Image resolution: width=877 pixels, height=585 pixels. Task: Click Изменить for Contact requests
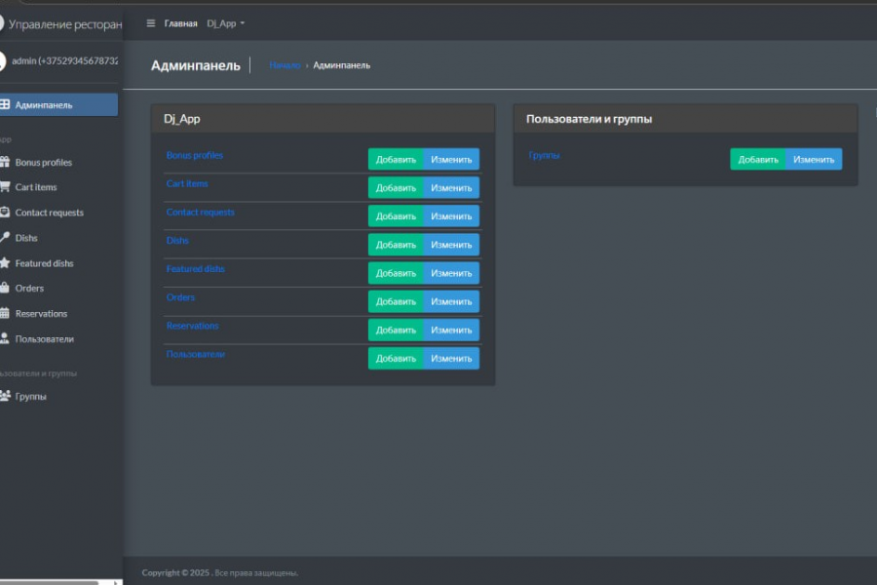[451, 216]
